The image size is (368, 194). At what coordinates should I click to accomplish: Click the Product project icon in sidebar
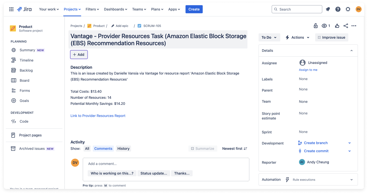coord(13,28)
